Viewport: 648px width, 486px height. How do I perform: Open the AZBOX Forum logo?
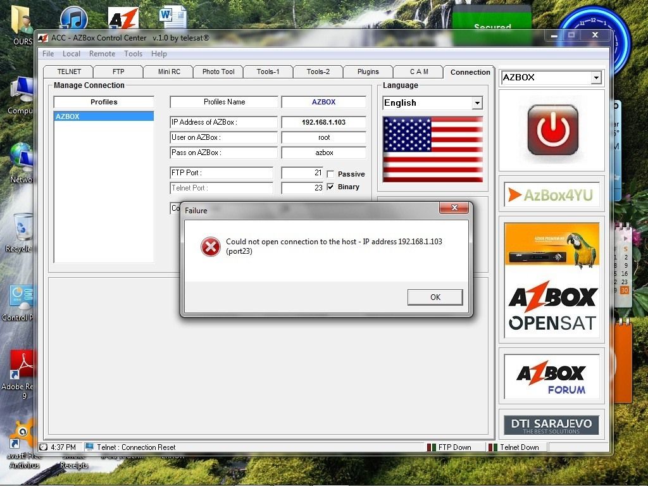coord(552,377)
